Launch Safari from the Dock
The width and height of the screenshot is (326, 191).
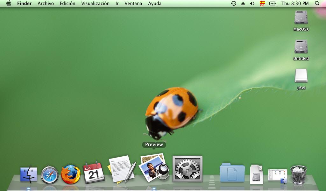click(49, 174)
